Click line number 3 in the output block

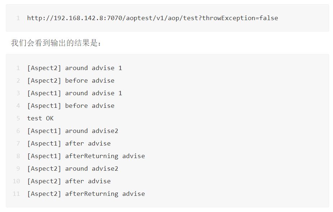(x=18, y=93)
